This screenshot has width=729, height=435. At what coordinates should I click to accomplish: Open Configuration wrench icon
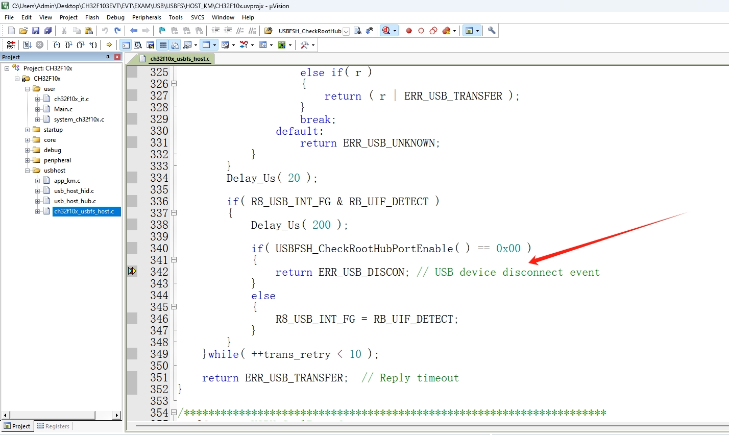point(492,31)
